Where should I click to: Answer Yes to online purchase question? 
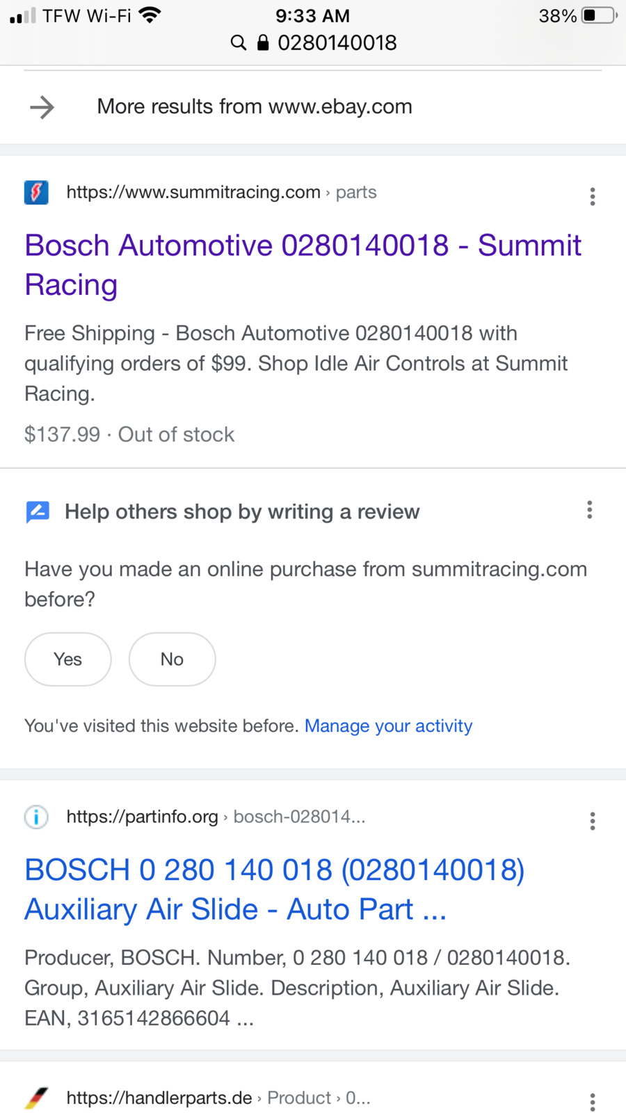[x=68, y=659]
